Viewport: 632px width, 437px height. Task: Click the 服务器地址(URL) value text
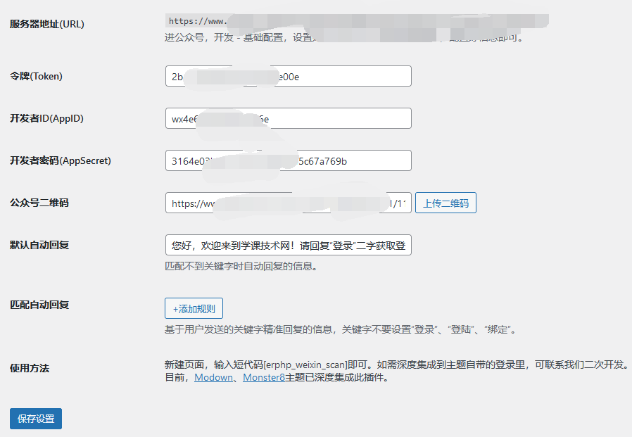point(211,20)
